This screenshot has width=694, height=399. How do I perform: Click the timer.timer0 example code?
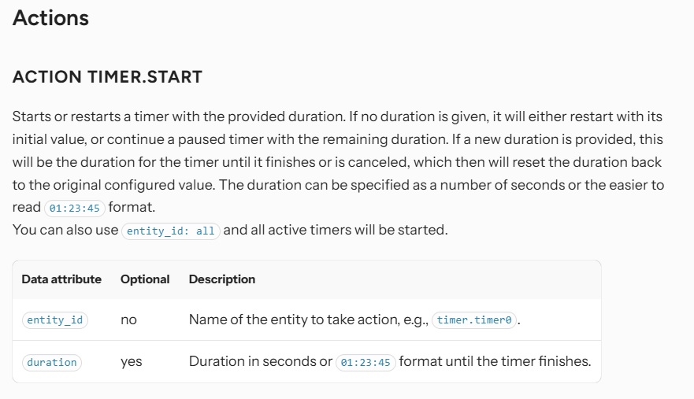click(474, 321)
